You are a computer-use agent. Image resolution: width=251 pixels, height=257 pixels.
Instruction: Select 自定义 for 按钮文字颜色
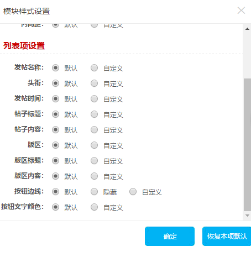[94, 207]
